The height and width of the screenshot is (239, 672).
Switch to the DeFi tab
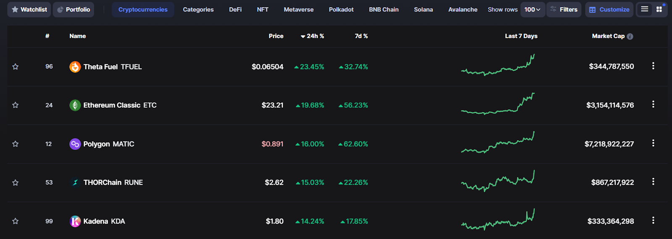coord(235,10)
